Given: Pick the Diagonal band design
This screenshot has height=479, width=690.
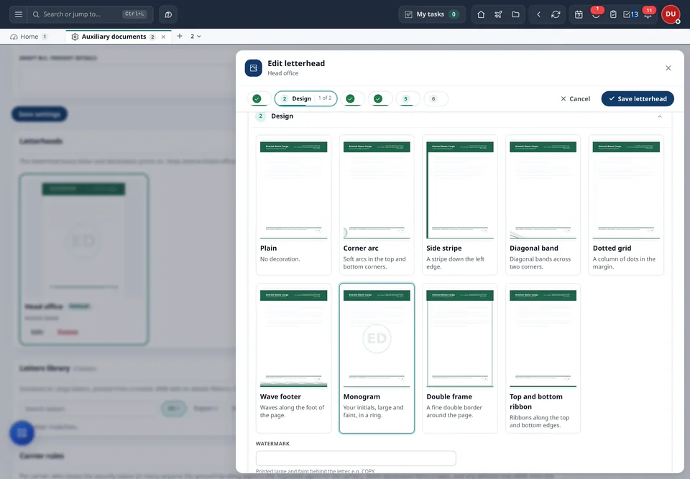Looking at the screenshot, I should (543, 205).
